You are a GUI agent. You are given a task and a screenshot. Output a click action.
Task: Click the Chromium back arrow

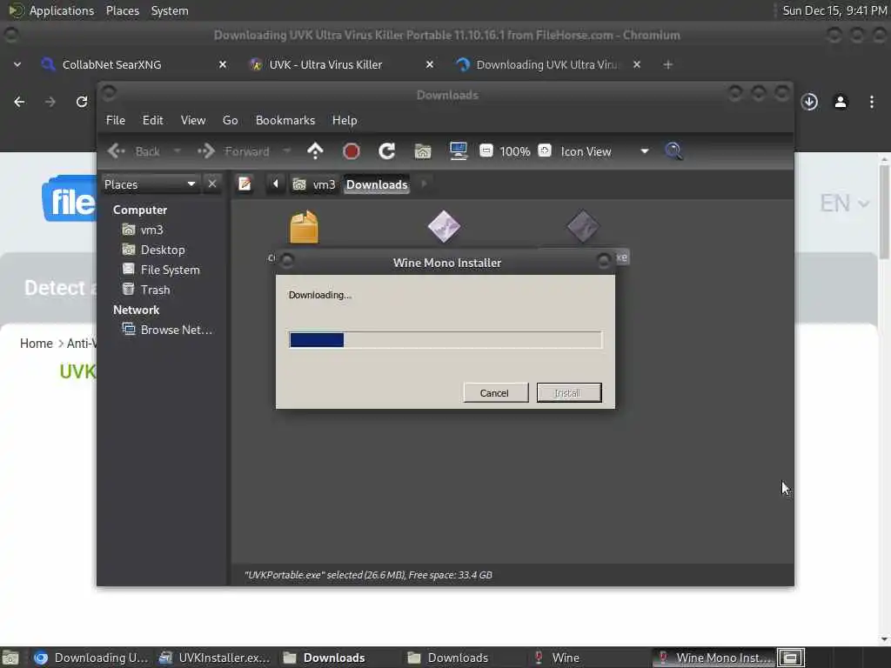(19, 102)
